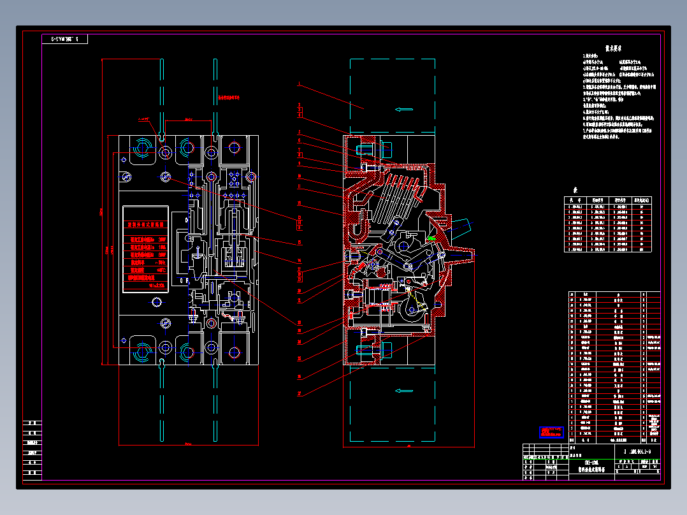
Task: Select leader label 27 below the section view
Action: click(x=300, y=394)
